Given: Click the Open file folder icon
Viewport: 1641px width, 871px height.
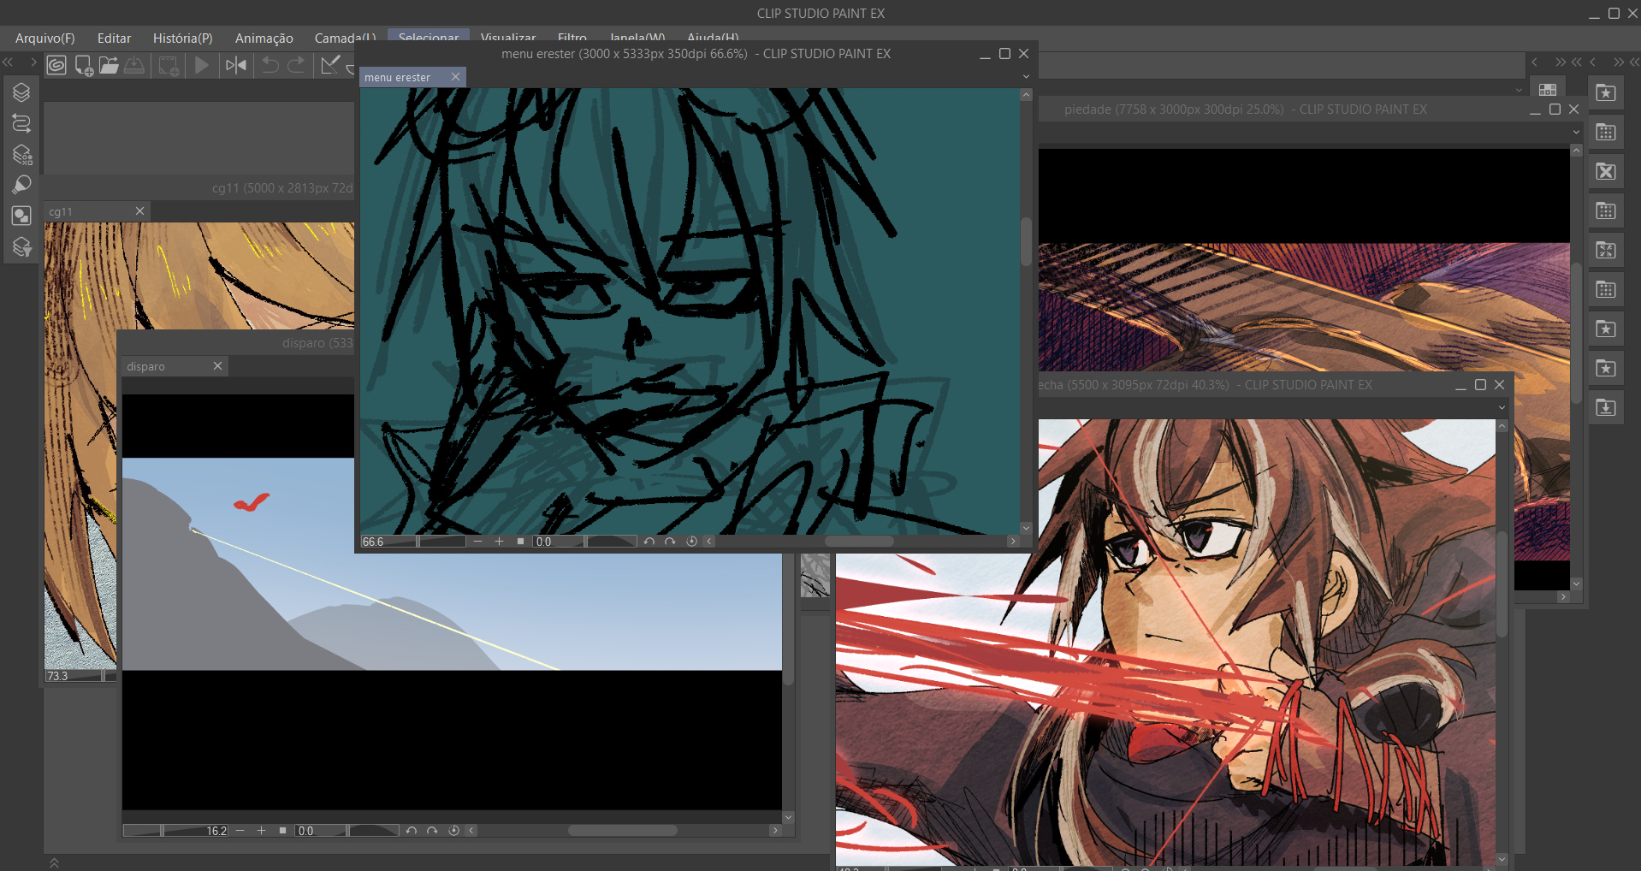Looking at the screenshot, I should (109, 65).
